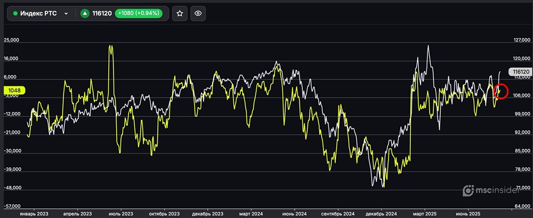533x218 pixels.
Task: Click the 116120 right-axis price tag
Action: (x=520, y=71)
